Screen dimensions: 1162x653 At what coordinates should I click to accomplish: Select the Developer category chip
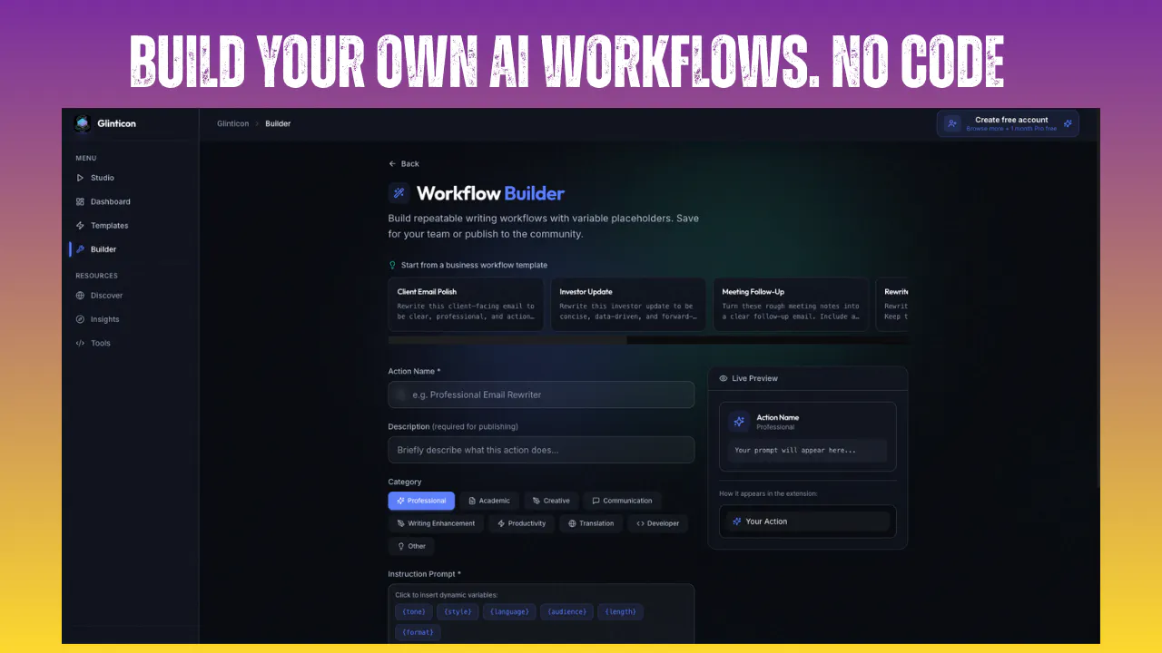pyautogui.click(x=657, y=523)
